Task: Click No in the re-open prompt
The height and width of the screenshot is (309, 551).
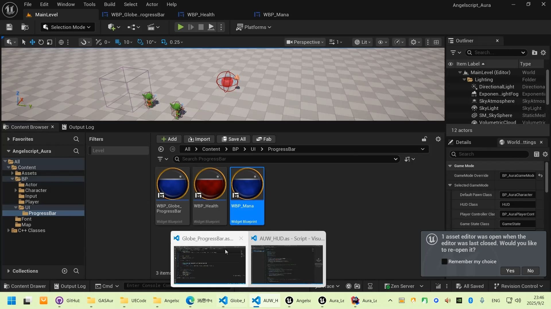Action: pyautogui.click(x=530, y=271)
